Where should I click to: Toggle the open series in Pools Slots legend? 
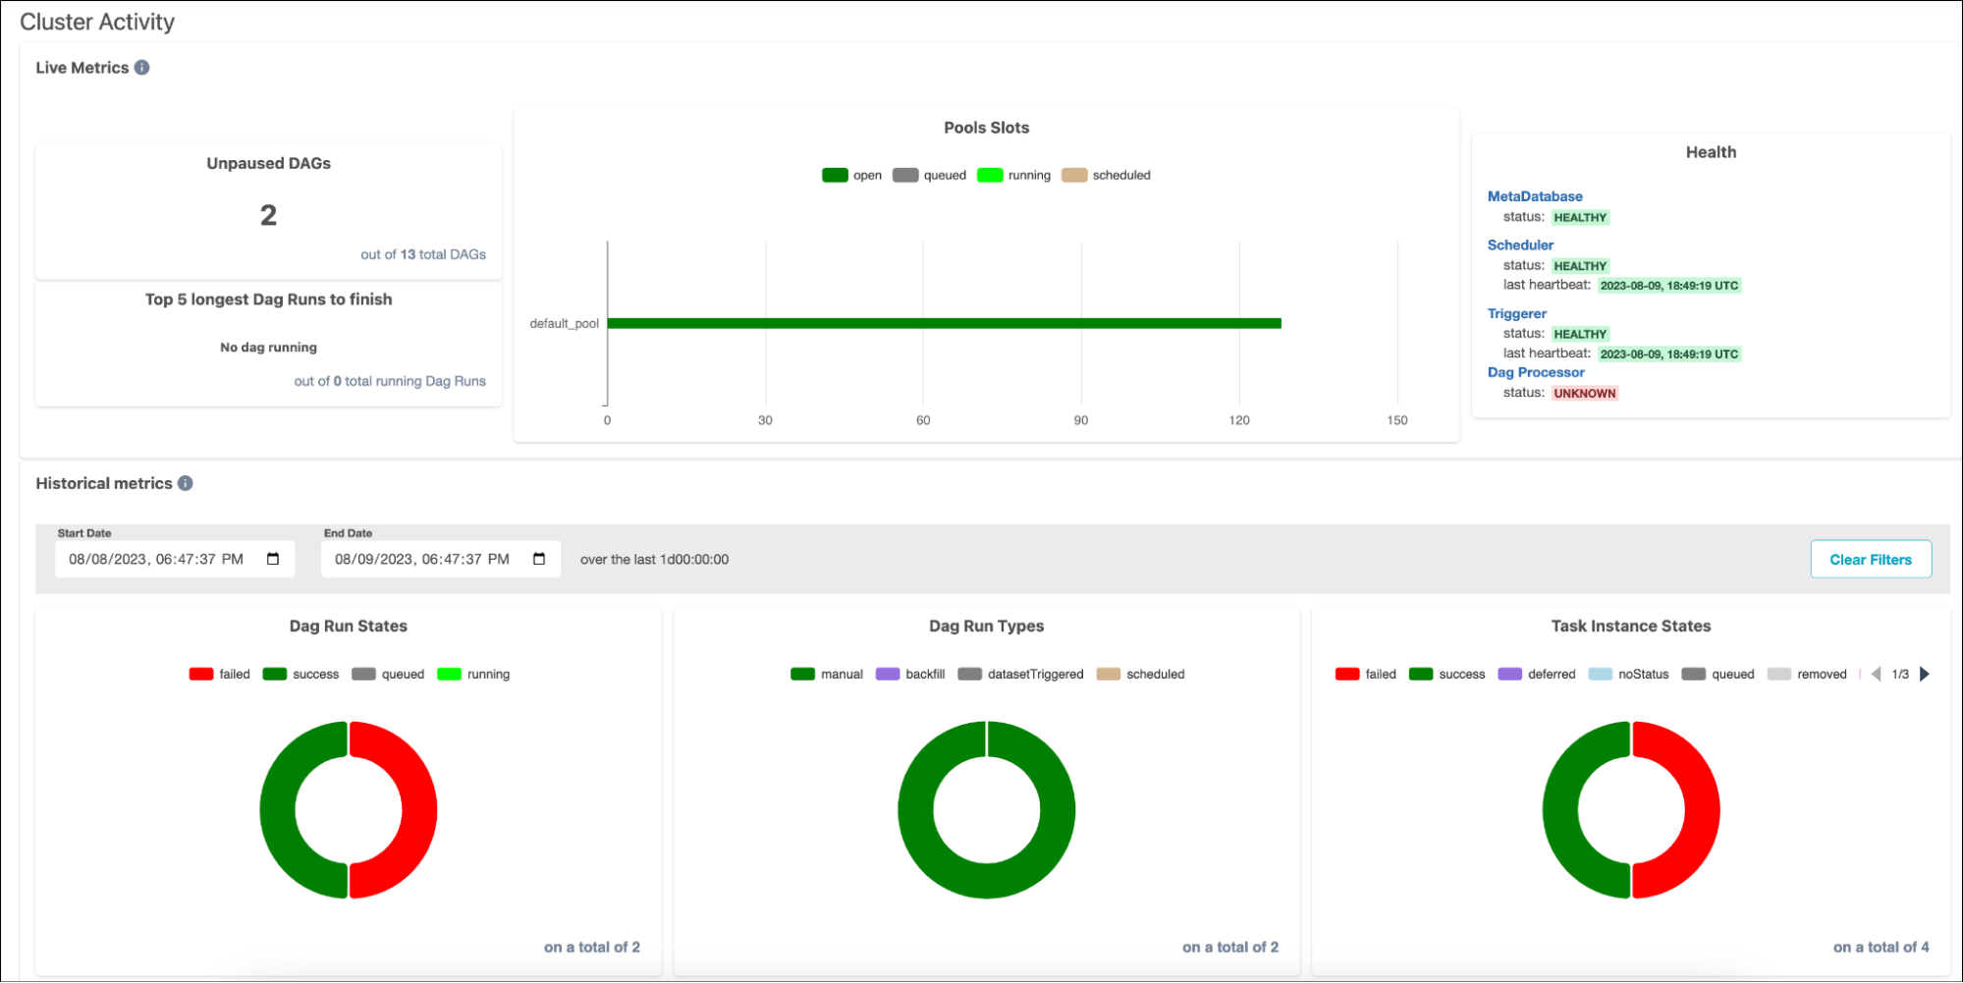pos(851,176)
